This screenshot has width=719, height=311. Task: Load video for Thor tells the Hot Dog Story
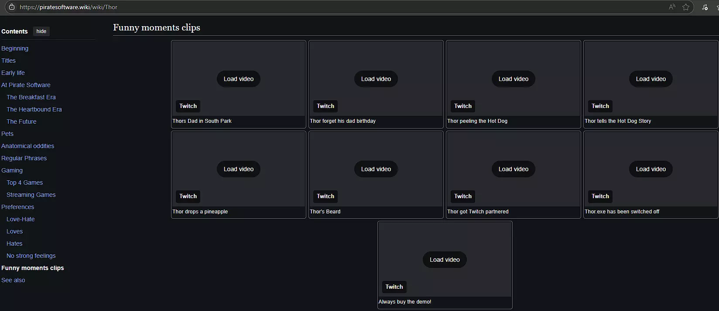click(x=651, y=79)
